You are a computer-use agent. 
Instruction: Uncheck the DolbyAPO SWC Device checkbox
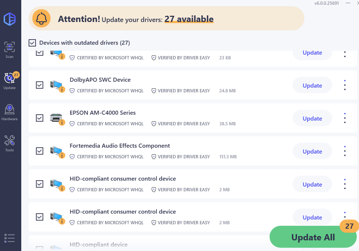pyautogui.click(x=40, y=85)
